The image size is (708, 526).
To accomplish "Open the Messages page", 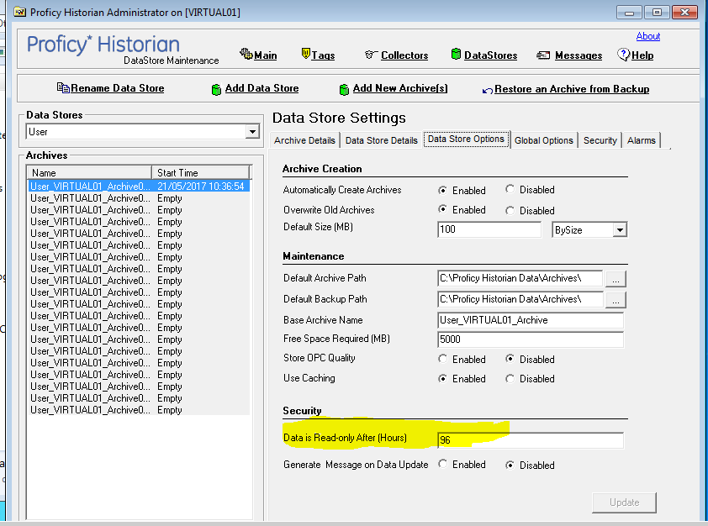I will [x=579, y=55].
